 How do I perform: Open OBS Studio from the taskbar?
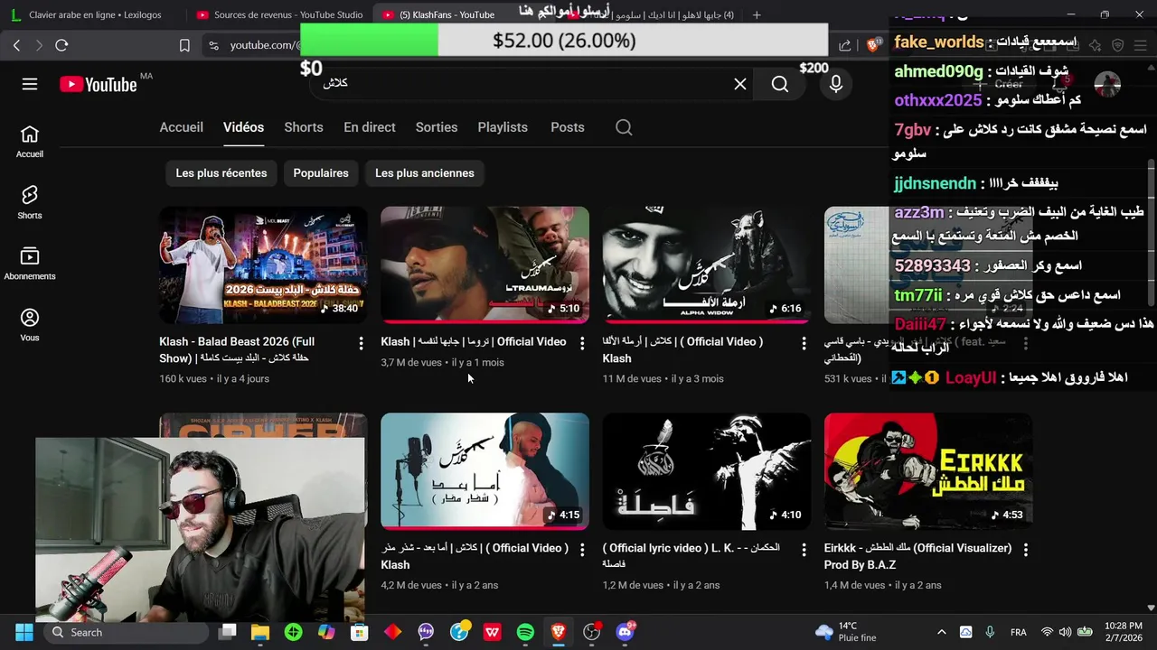(592, 632)
